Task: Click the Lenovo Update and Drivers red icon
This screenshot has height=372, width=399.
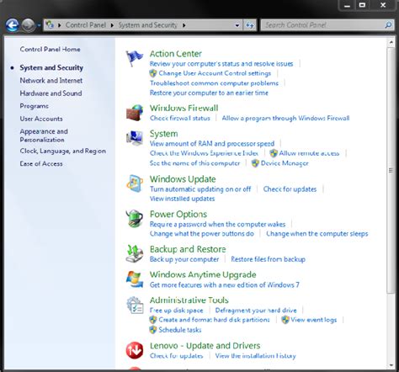Action: pyautogui.click(x=135, y=350)
